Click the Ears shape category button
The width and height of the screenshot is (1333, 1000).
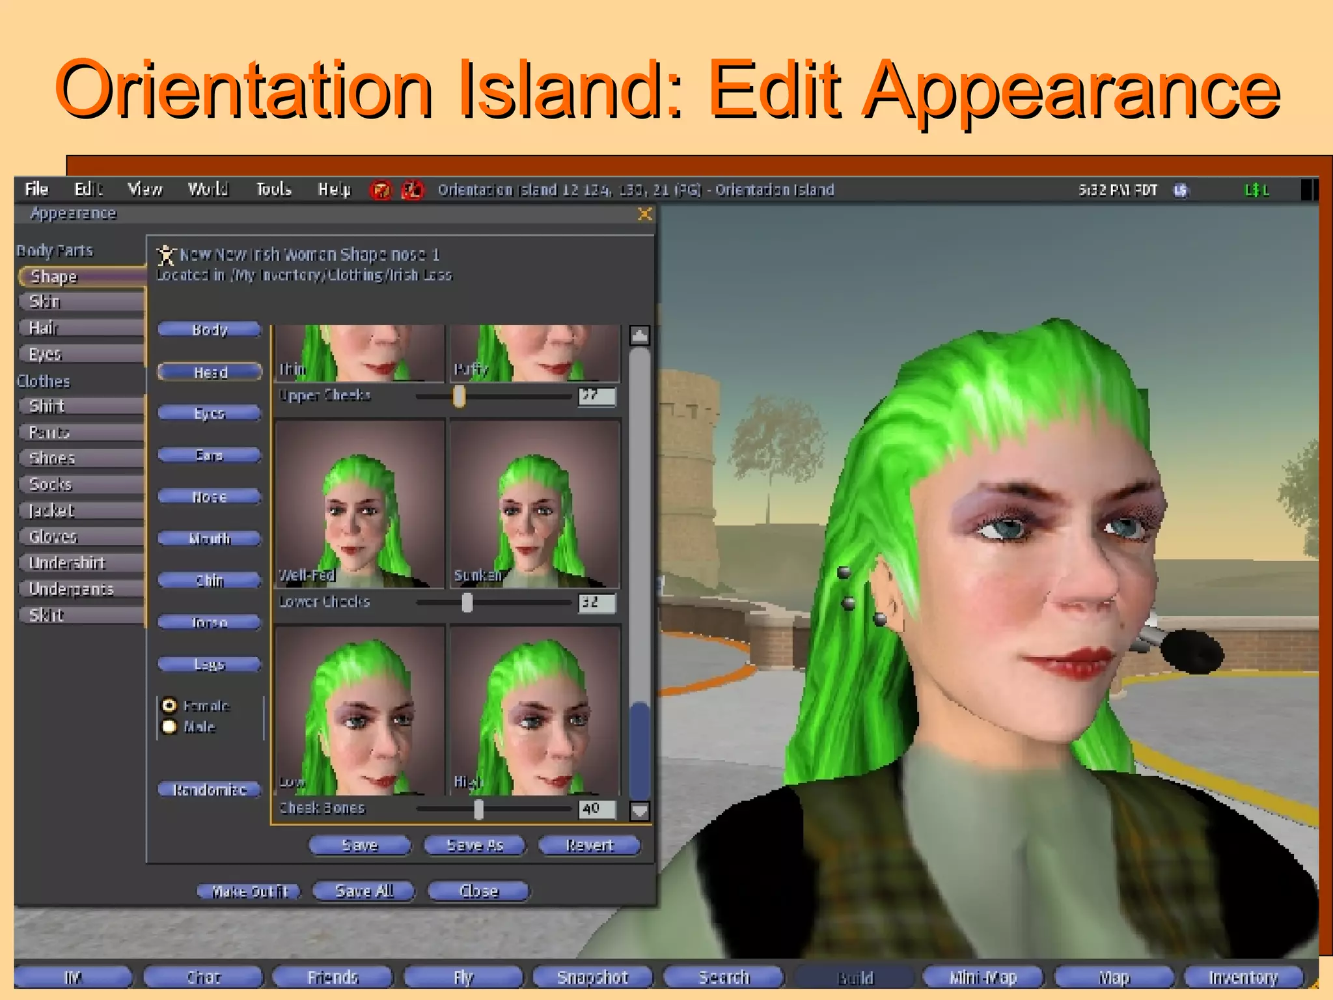pyautogui.click(x=210, y=455)
